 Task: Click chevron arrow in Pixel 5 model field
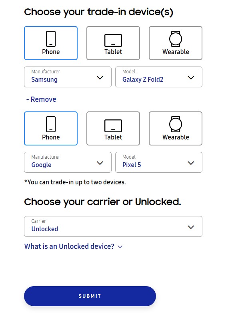(191, 163)
